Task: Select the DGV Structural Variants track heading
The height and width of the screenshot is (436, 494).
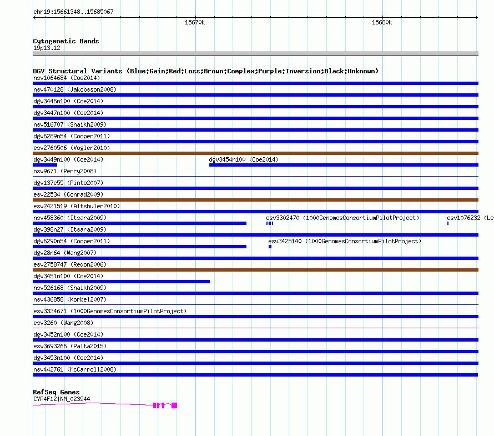Action: point(206,71)
